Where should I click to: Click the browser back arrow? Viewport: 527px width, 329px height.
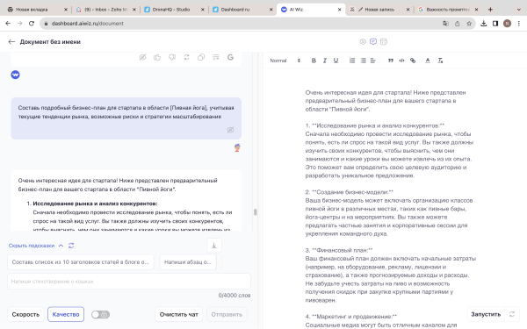[x=8, y=24]
